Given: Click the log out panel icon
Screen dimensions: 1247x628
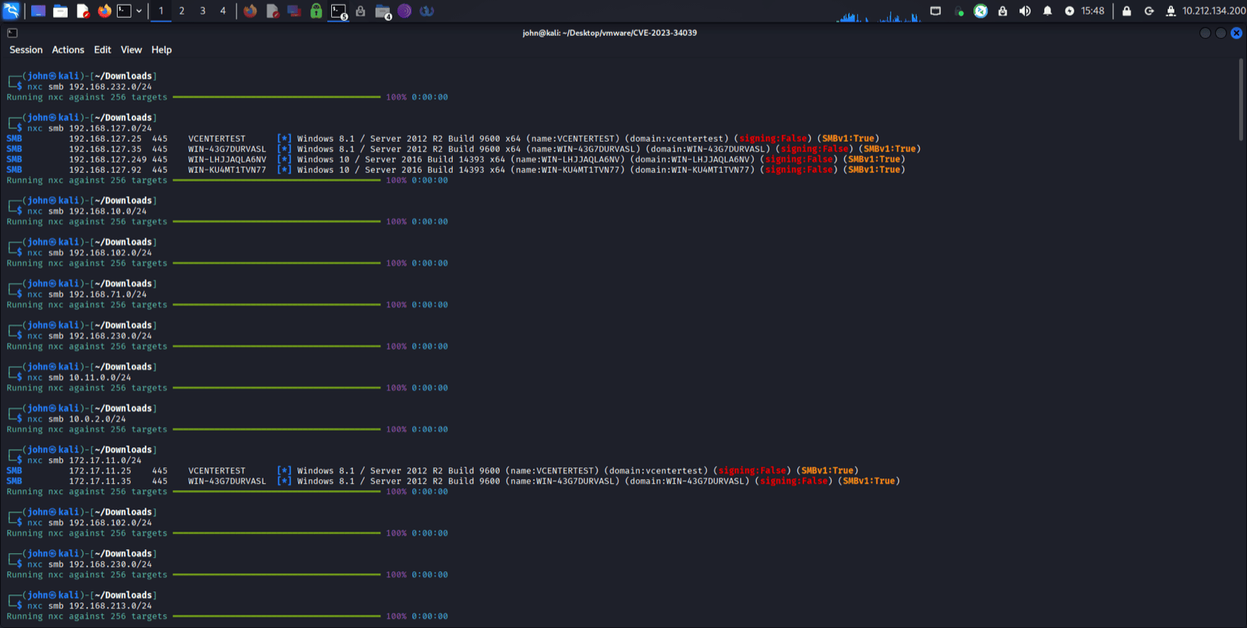Looking at the screenshot, I should click(x=1149, y=11).
